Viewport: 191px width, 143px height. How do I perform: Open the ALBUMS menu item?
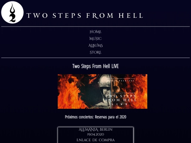click(95, 46)
